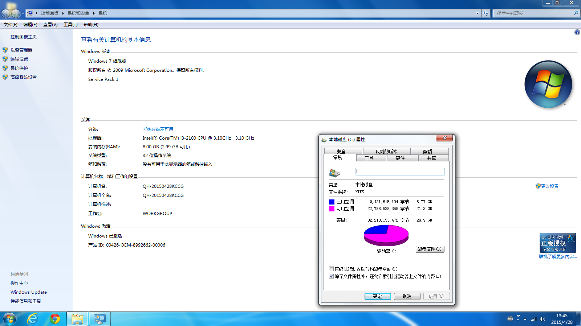
Task: Expand the arrow before 控制面板 breadcrumb
Action: [36, 13]
